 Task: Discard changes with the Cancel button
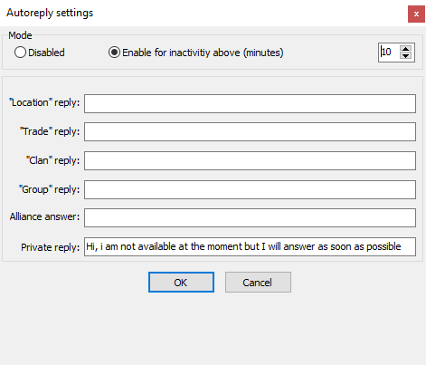click(258, 283)
